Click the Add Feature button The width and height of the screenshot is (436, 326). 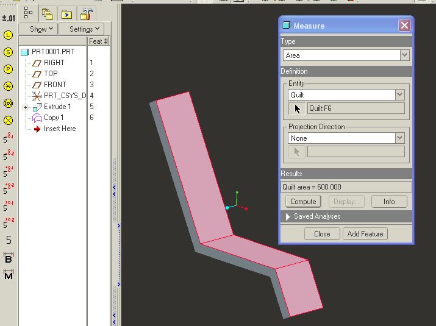[x=365, y=234]
